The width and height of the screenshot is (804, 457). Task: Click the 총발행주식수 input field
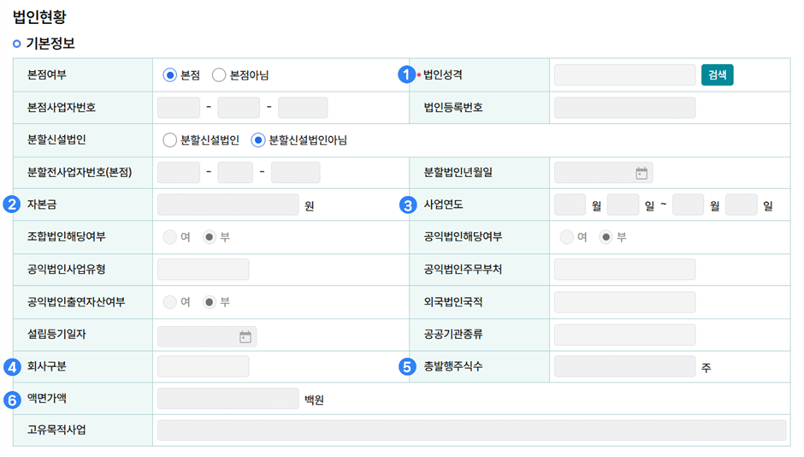pyautogui.click(x=624, y=367)
